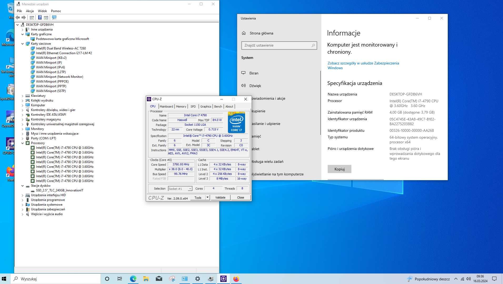The width and height of the screenshot is (503, 284).
Task: Open the Zabezpieczenia Windows details link
Action: pos(363,65)
